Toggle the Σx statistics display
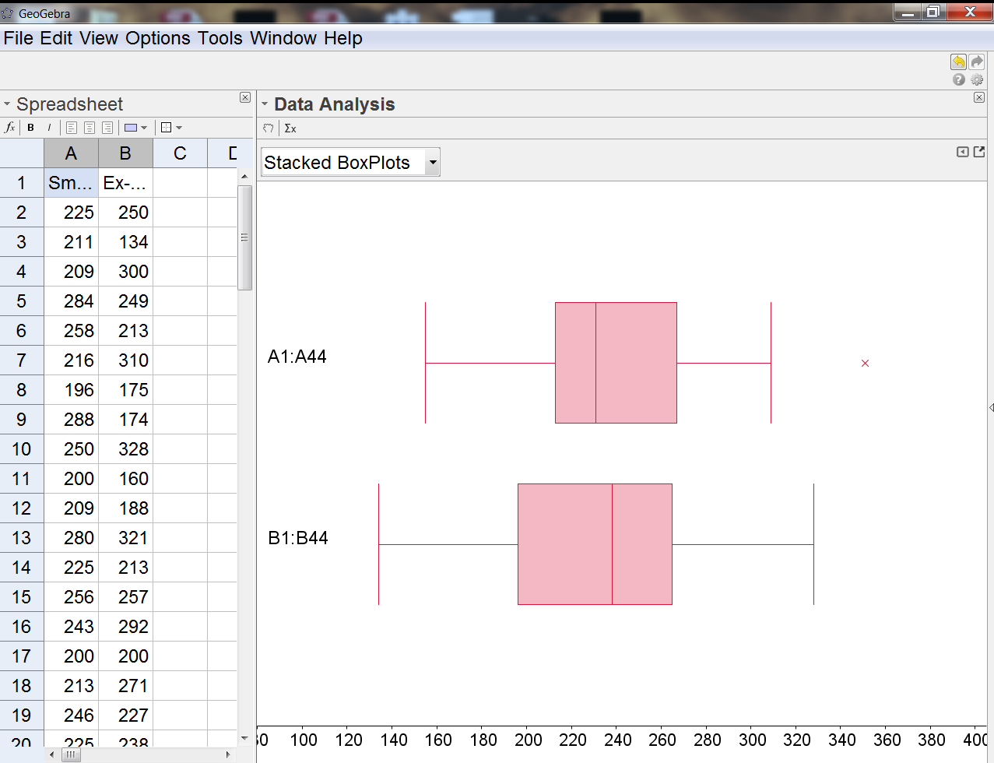The height and width of the screenshot is (763, 994). [x=290, y=128]
